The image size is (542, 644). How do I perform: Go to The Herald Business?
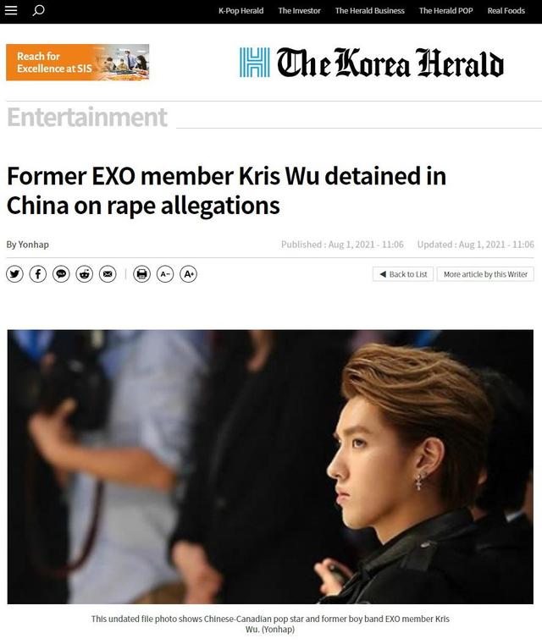point(370,11)
